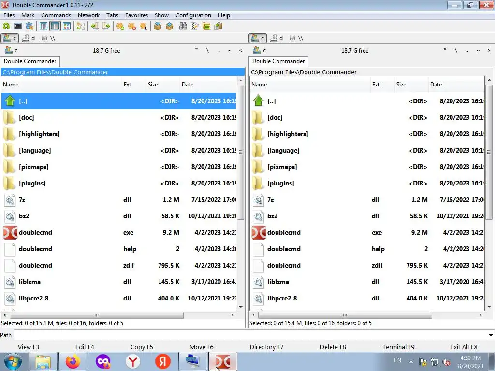Image resolution: width=495 pixels, height=371 pixels.
Task: Open Search using the binoculars icon
Action: [183, 26]
